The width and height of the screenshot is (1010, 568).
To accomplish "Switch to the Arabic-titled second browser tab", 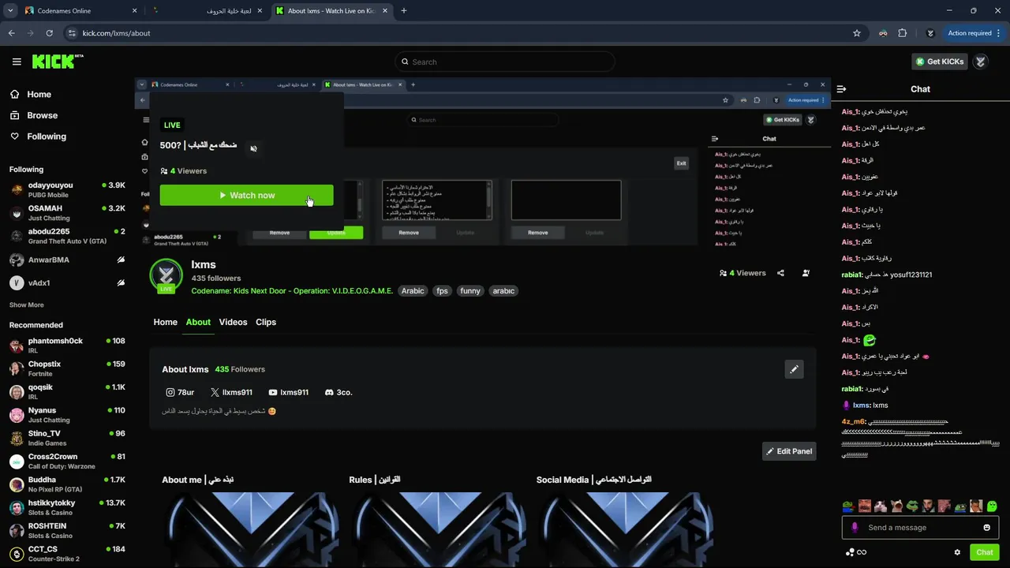I will pos(208,11).
